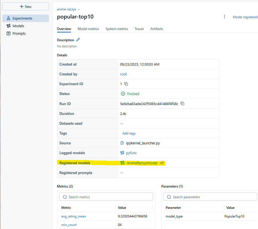Image resolution: width=258 pixels, height=229 pixels.
Task: Click the Prompts icon in sidebar
Action: tap(8, 33)
